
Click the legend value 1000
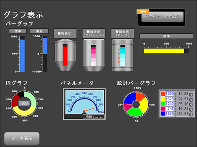(x=169, y=94)
